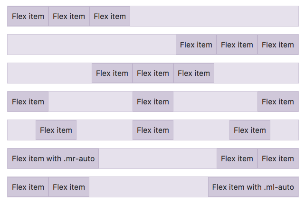Viewport: 305px width, 204px height.
Task: Click the first Flex item in the centered row
Action: (112, 73)
